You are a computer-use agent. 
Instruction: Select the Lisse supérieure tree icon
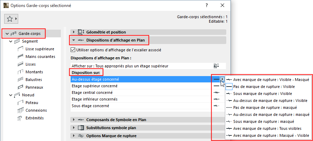tap(20, 49)
